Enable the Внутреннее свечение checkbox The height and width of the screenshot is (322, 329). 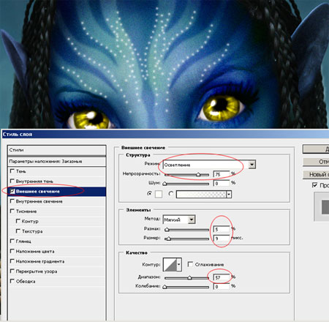click(x=12, y=201)
